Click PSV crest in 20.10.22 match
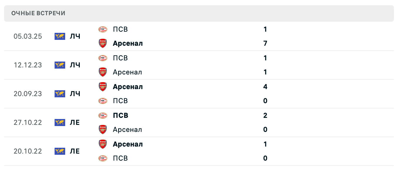 (103, 158)
